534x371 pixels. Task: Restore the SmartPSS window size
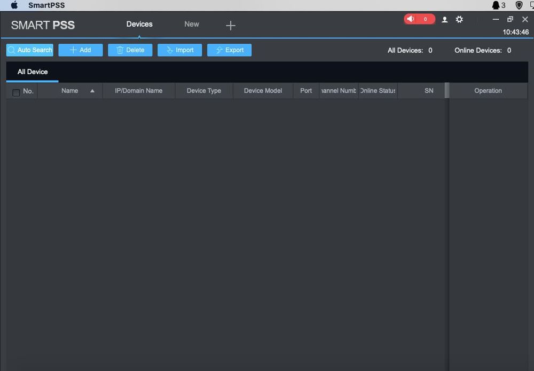[x=510, y=19]
